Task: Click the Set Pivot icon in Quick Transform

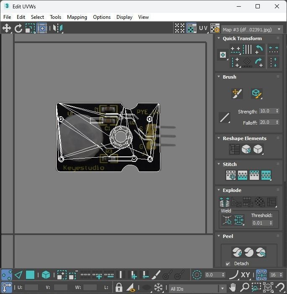Action: click(x=223, y=55)
